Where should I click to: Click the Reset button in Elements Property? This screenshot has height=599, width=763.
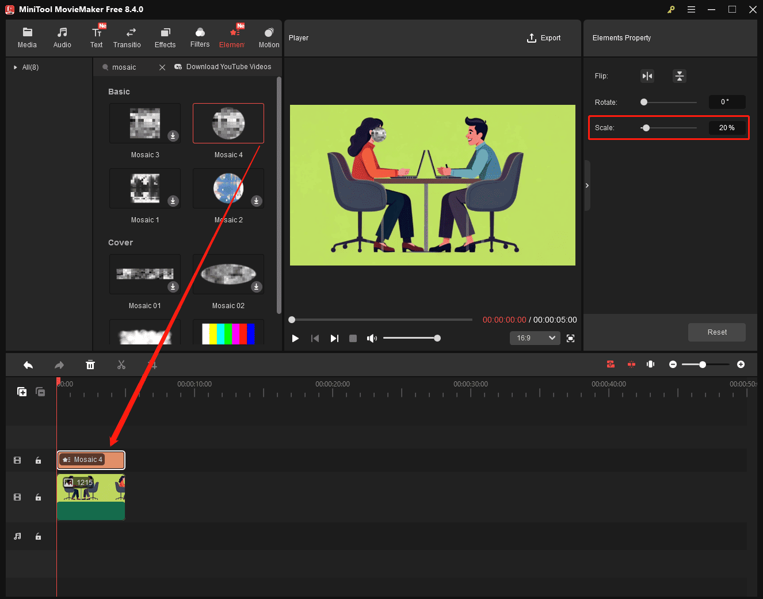click(x=716, y=332)
